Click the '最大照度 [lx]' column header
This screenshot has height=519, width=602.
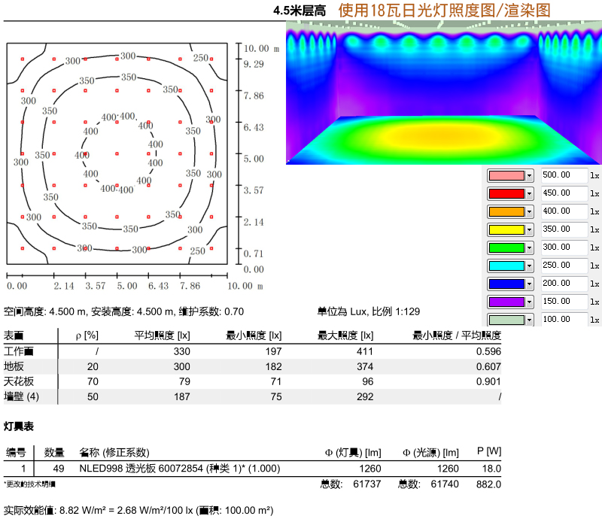345,335
